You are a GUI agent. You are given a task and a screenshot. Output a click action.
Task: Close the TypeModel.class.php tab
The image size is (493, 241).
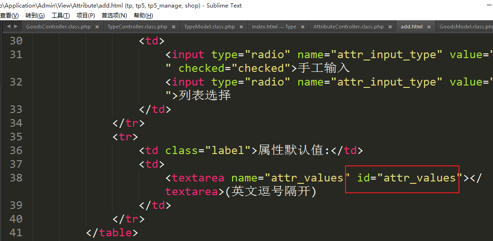pos(241,27)
